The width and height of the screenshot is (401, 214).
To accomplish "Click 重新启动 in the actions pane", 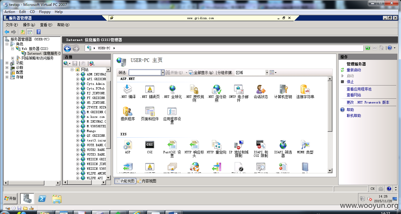I will (354, 70).
